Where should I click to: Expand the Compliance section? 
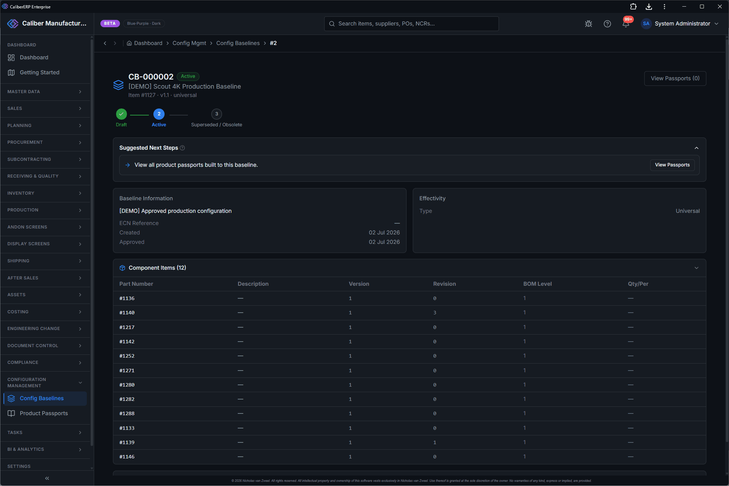point(45,362)
